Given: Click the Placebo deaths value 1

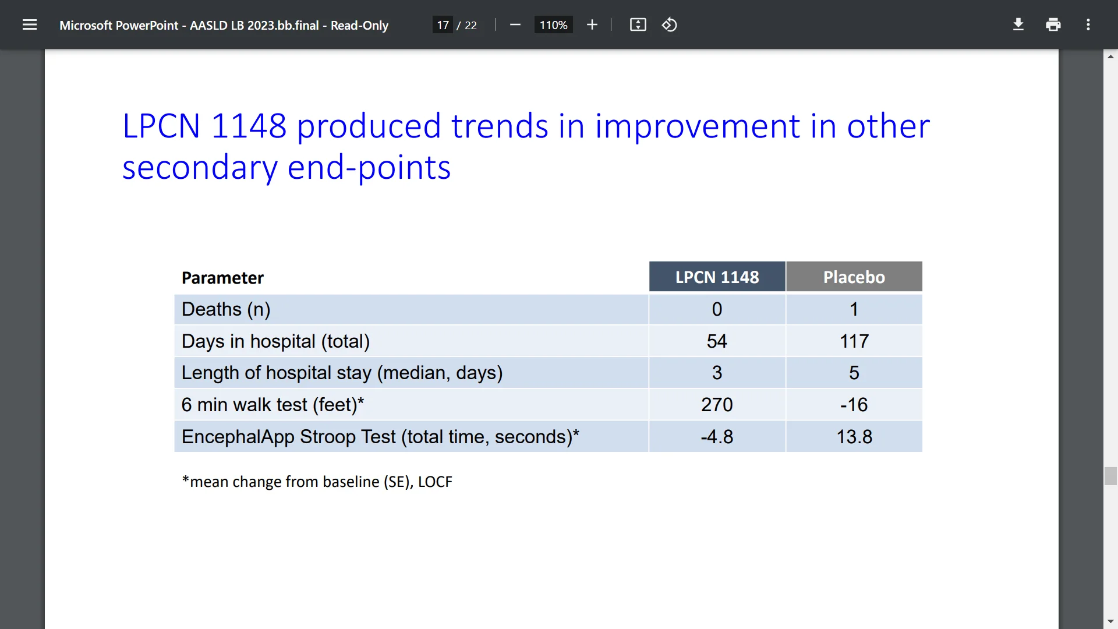Looking at the screenshot, I should point(854,309).
